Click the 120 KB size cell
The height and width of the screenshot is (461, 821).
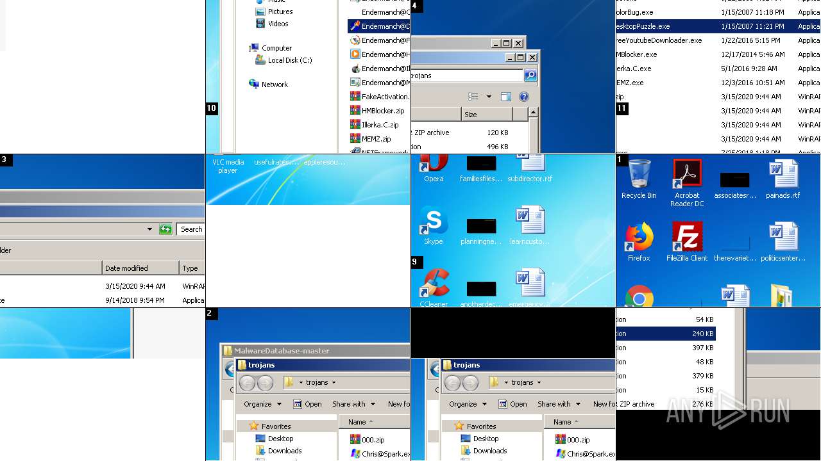coord(498,133)
